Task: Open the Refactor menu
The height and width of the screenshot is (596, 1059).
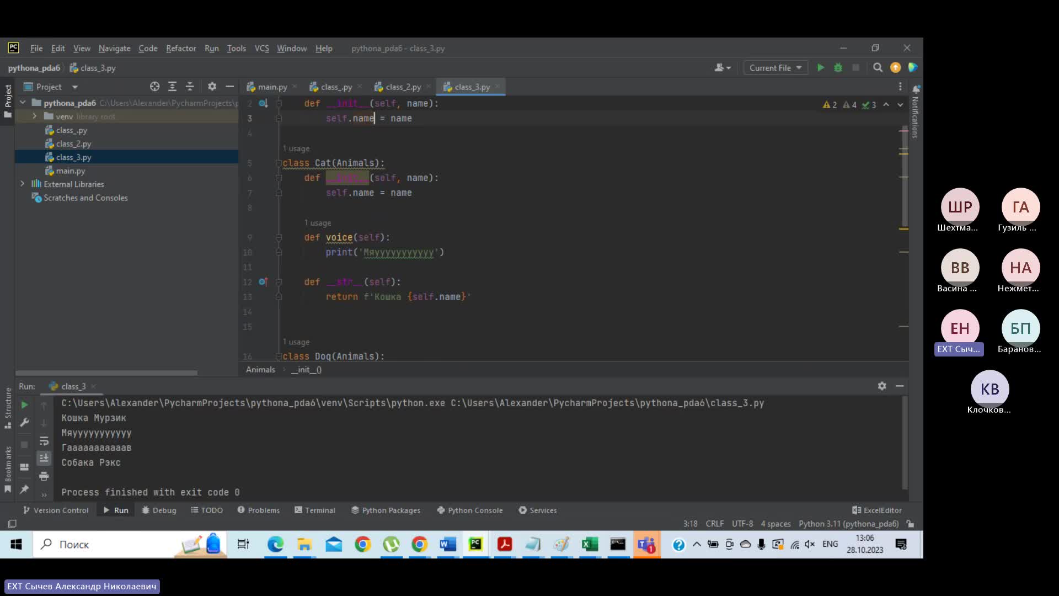Action: click(x=181, y=49)
